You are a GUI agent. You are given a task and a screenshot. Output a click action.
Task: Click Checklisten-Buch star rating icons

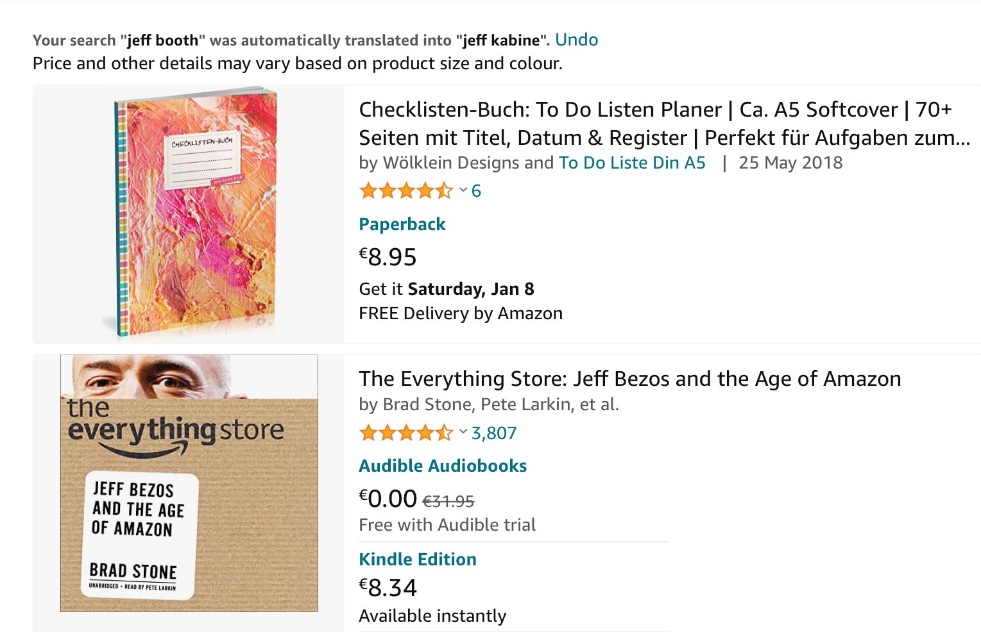[x=405, y=191]
